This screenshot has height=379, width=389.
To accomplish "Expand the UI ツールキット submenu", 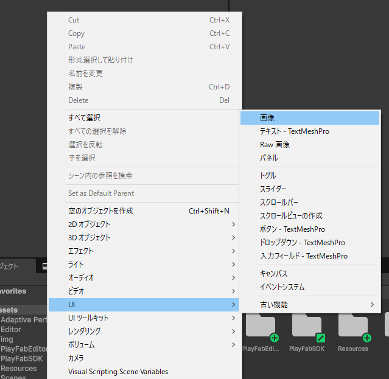I will [144, 318].
